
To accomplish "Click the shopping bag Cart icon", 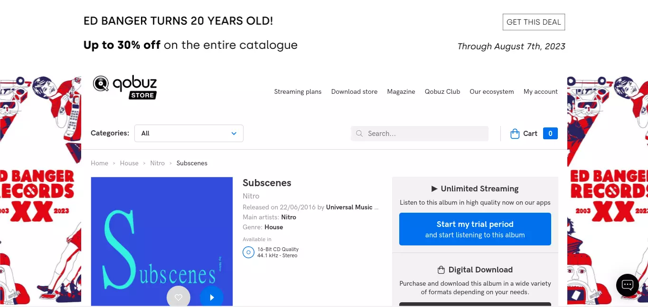I will [x=515, y=134].
